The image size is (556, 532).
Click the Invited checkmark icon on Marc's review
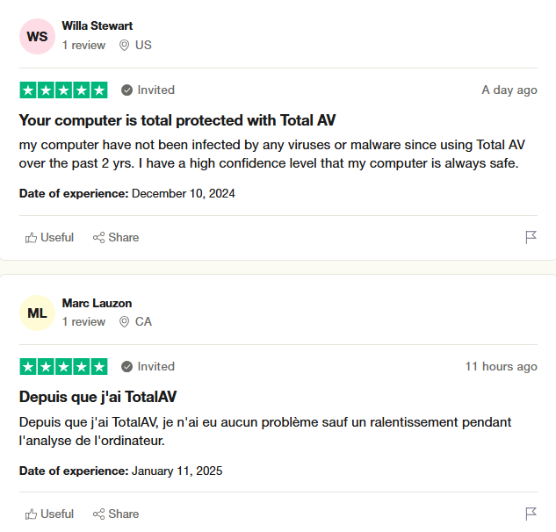[127, 367]
